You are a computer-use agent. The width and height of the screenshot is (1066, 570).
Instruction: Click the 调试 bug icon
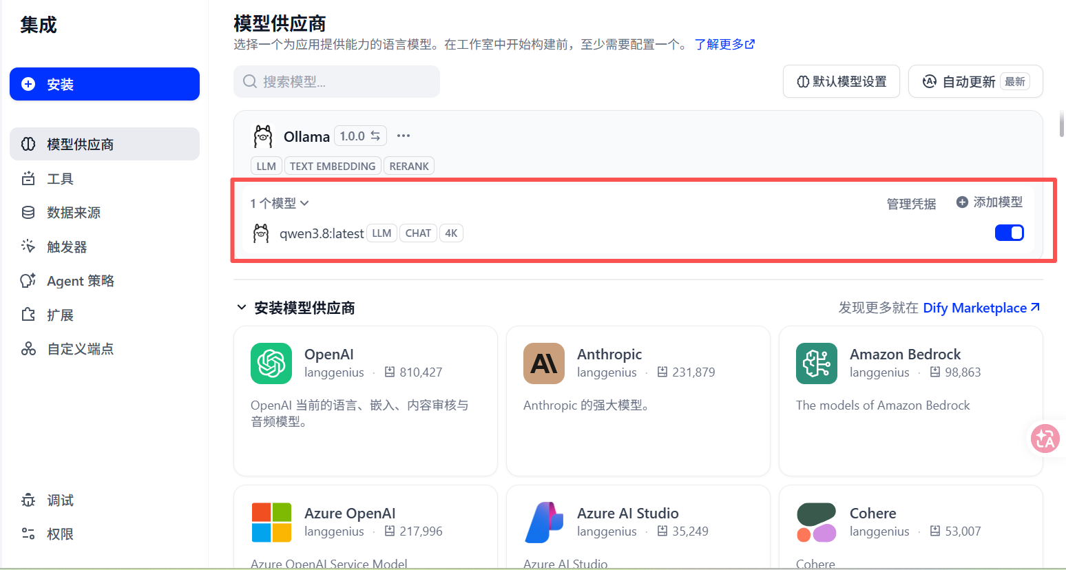tap(28, 500)
